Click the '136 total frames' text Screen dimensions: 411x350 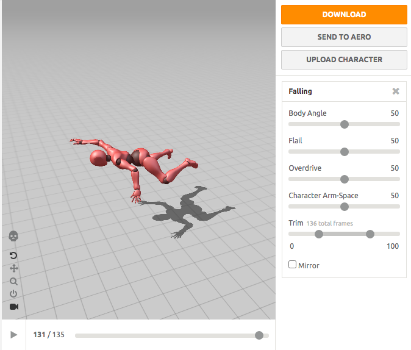click(x=329, y=223)
